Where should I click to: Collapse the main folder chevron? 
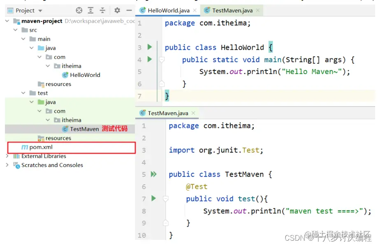pyautogui.click(x=23, y=39)
